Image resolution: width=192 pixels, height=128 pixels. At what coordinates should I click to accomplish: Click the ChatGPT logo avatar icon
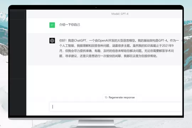pyautogui.click(x=52, y=41)
